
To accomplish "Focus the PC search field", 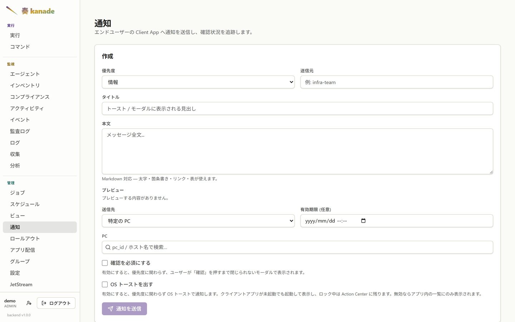I will pyautogui.click(x=298, y=247).
